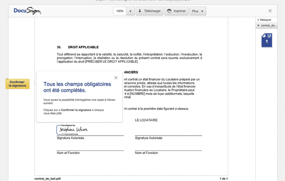Open the Plus menu
This screenshot has height=181, width=285.
198,11
